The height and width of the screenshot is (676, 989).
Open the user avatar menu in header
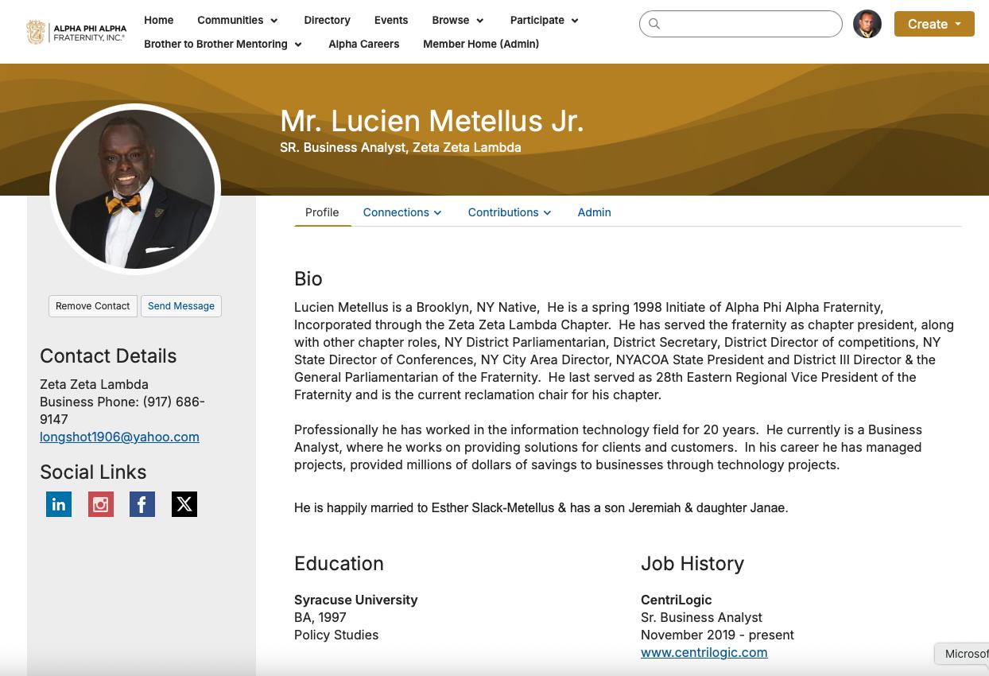coord(867,24)
